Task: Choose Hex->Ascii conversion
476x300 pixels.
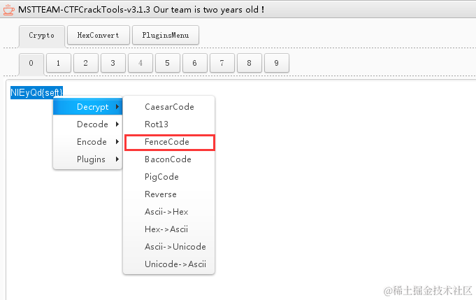Action: pos(168,229)
